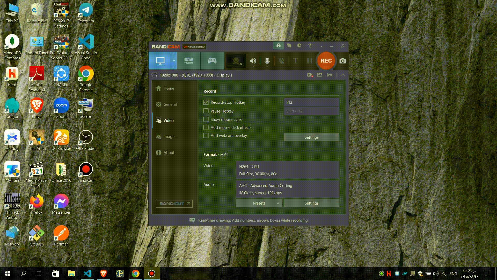Open the Image settings tab

[x=169, y=137]
